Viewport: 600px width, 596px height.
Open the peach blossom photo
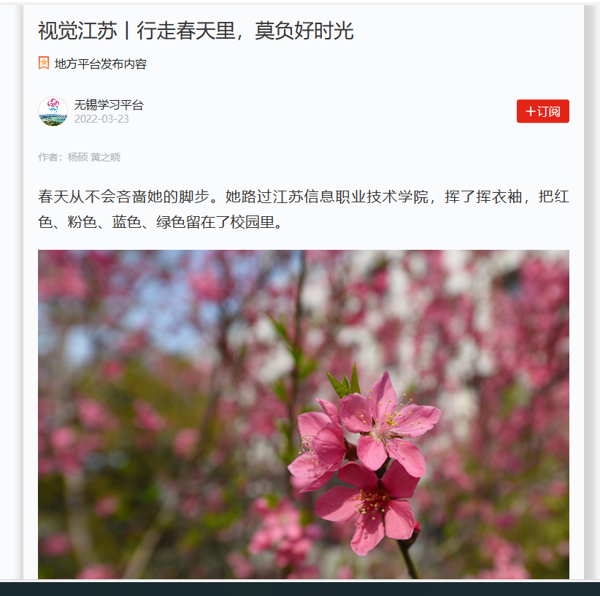coord(304,414)
